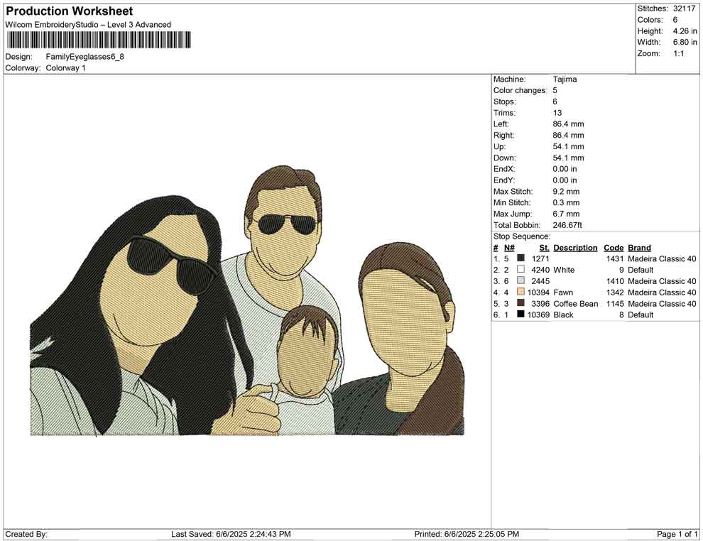Click stitch count '10394' in Fawn row

538,293
